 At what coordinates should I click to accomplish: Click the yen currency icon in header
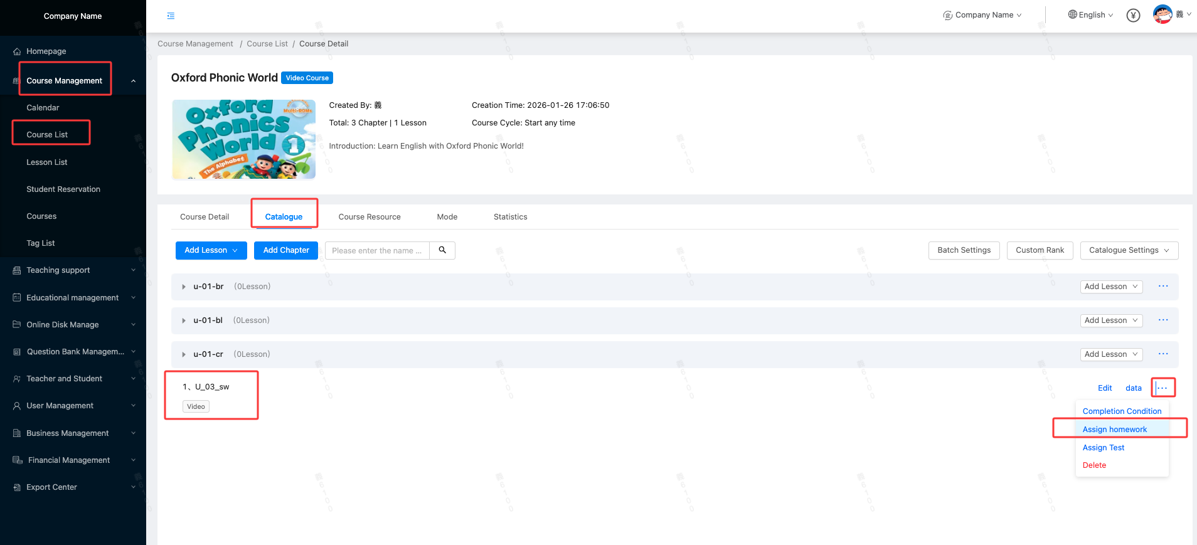tap(1132, 16)
